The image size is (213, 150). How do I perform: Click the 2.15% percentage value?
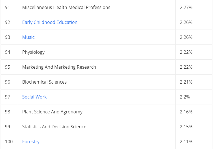[x=186, y=127]
